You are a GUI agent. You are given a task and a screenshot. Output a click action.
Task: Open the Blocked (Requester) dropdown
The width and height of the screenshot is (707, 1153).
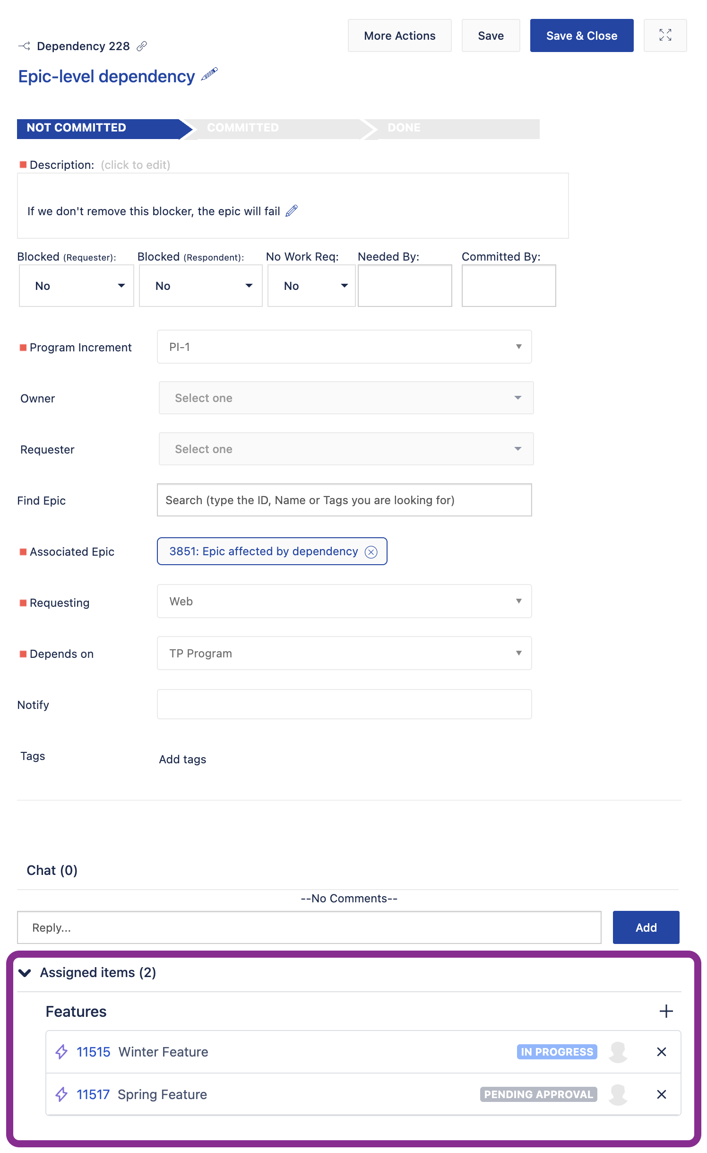click(77, 286)
